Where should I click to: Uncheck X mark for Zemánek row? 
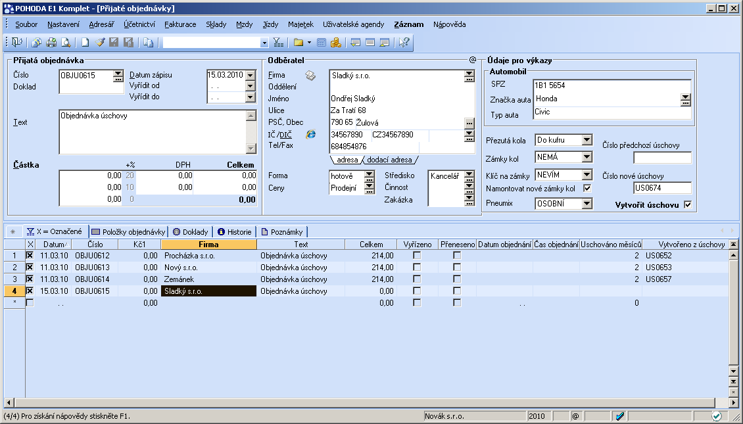(30, 279)
